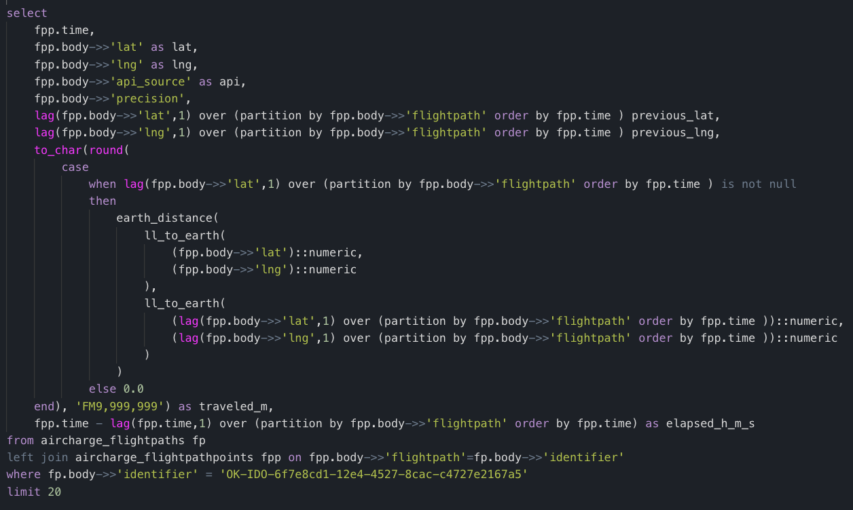Click the "limit 20" line

coord(34,492)
